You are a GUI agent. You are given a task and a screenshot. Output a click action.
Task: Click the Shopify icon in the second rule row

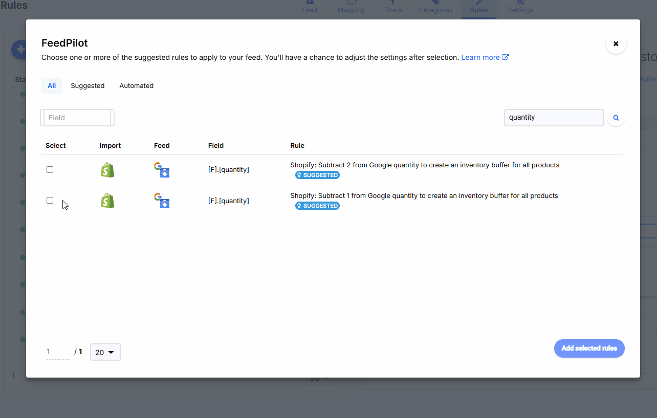coord(107,201)
